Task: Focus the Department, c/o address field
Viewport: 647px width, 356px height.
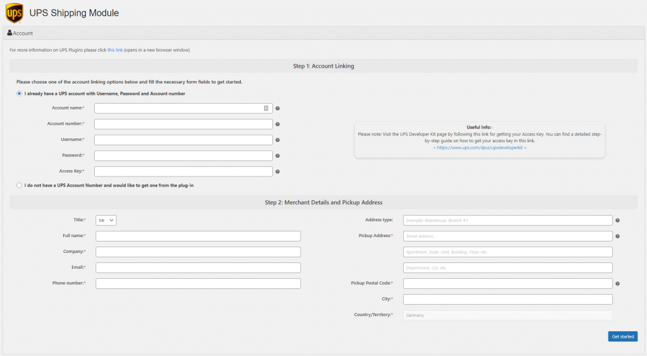Action: tap(507, 267)
